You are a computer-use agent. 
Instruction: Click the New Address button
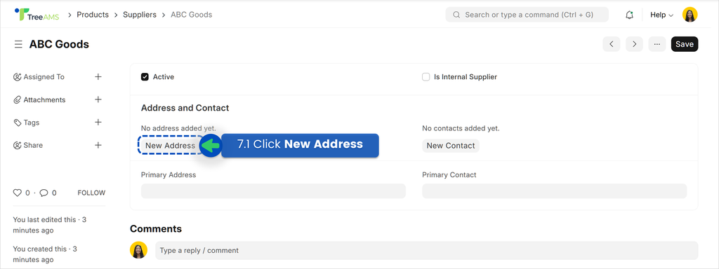coord(170,146)
